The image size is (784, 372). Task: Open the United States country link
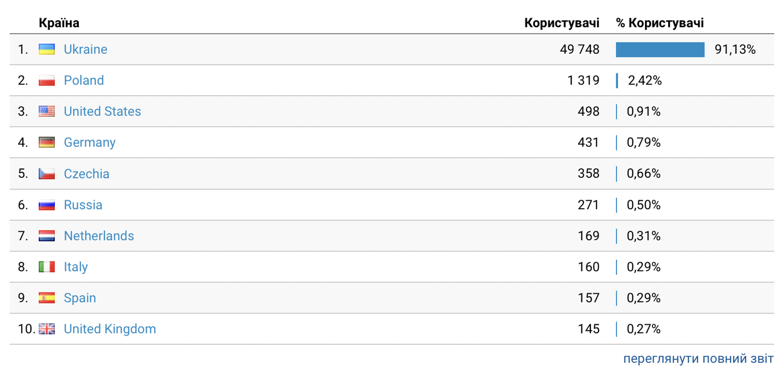[102, 111]
